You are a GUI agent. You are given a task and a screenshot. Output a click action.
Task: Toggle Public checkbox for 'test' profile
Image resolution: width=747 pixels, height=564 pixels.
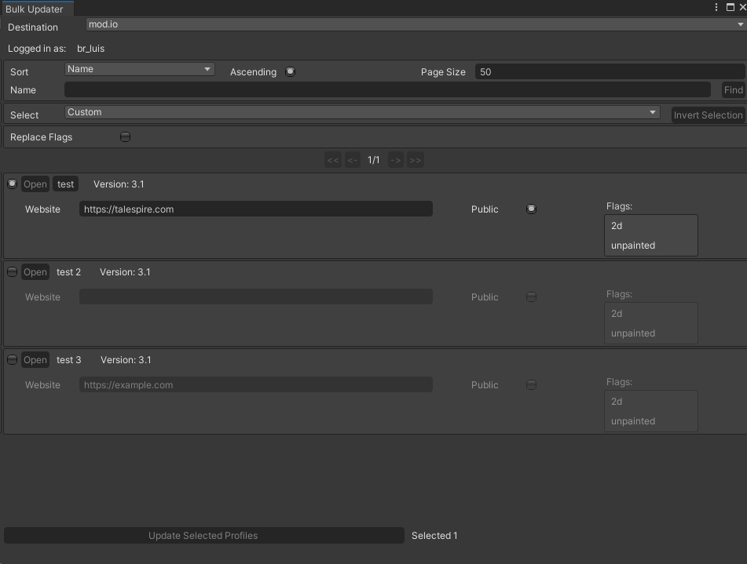[x=531, y=209]
